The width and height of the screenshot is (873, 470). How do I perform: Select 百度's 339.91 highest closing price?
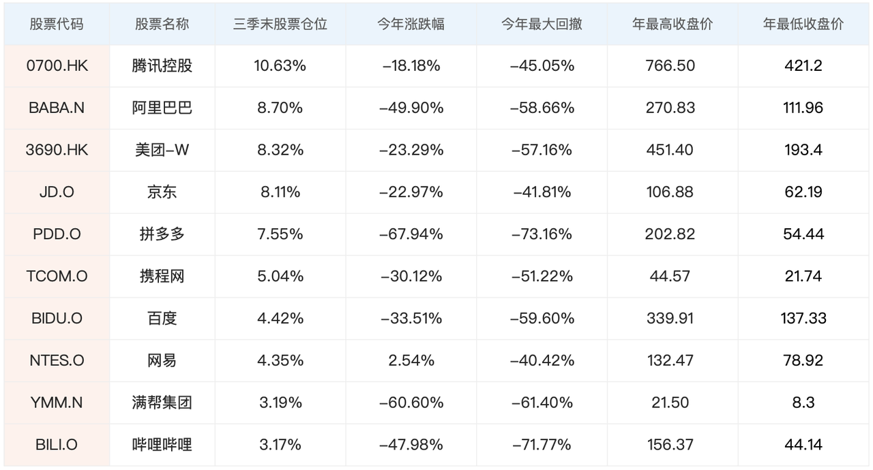coord(670,318)
